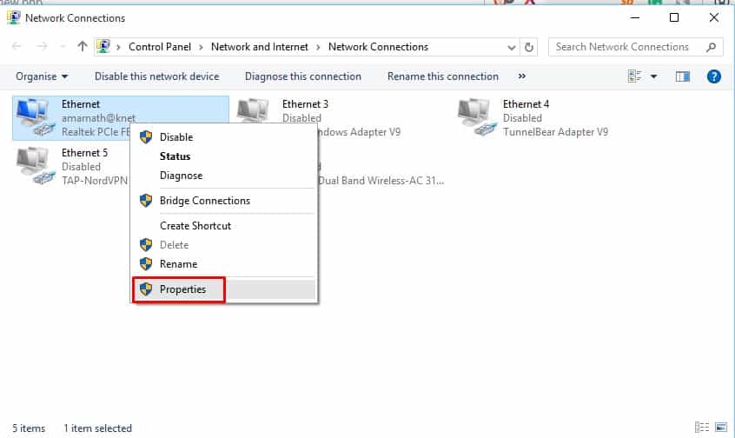Viewport: 735px width, 438px height.
Task: Select the Ethernet 3 adapter icon
Action: tap(253, 110)
